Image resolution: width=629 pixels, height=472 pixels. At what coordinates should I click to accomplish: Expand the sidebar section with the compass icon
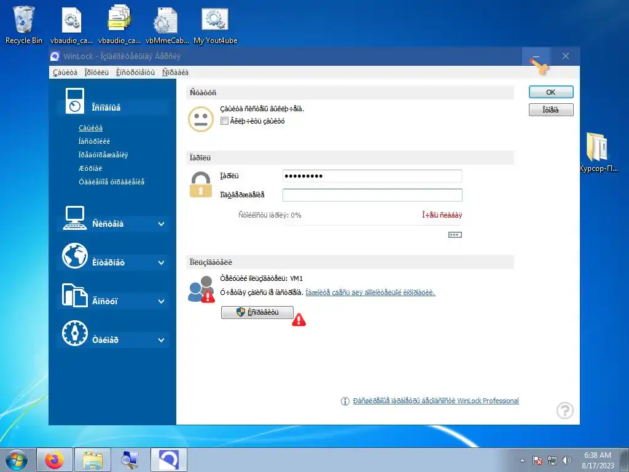(x=162, y=340)
